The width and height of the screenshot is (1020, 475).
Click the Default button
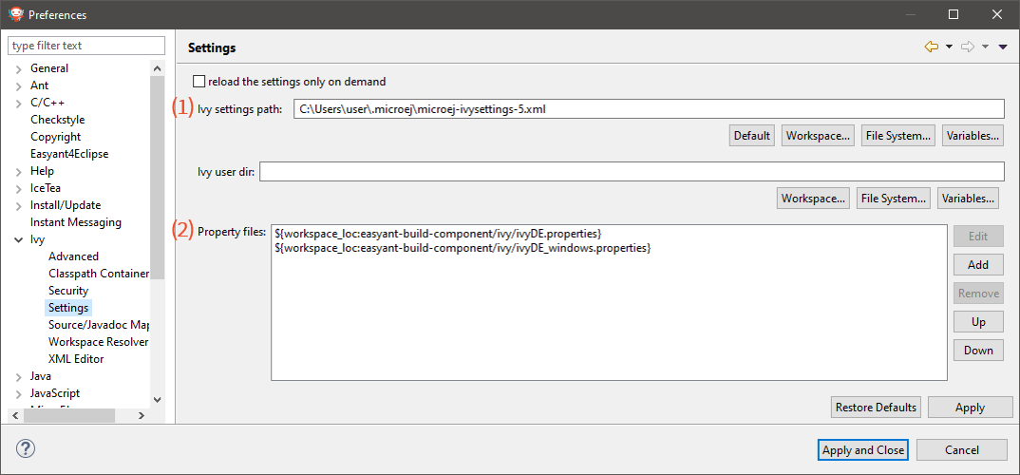pos(752,136)
